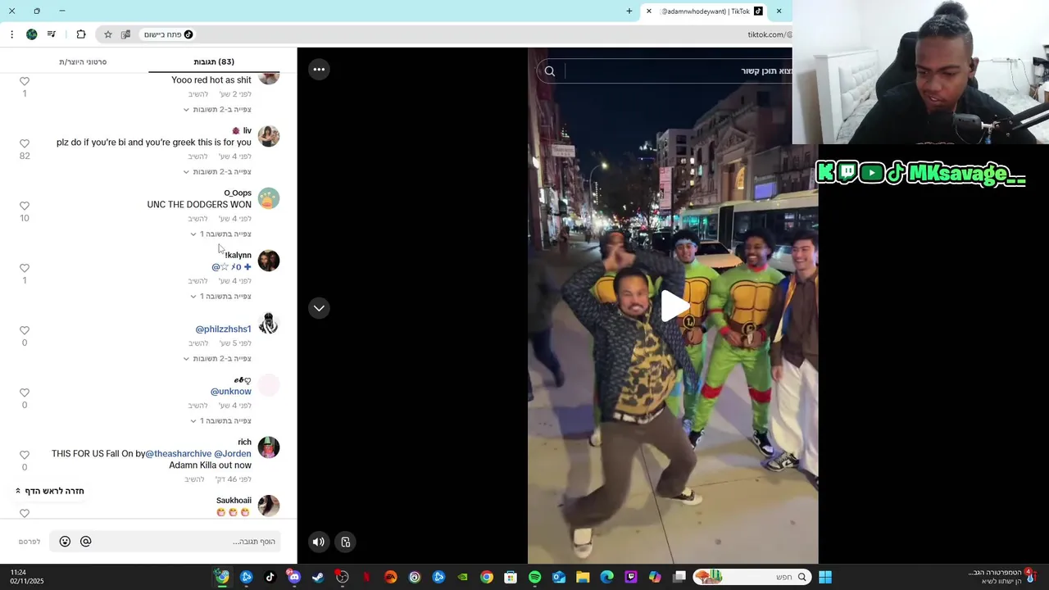Screen dimensions: 1049x590
Task: Like the "Yooo red hot as shit" comment
Action: tap(24, 81)
